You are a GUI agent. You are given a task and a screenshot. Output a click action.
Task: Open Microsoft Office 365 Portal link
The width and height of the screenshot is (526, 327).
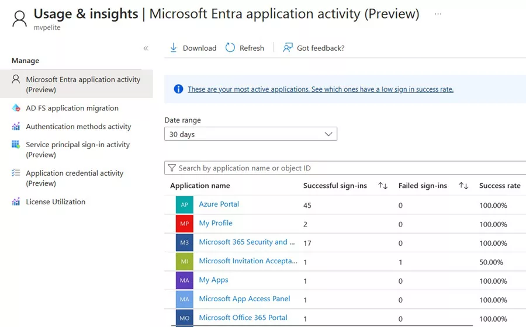coord(243,318)
